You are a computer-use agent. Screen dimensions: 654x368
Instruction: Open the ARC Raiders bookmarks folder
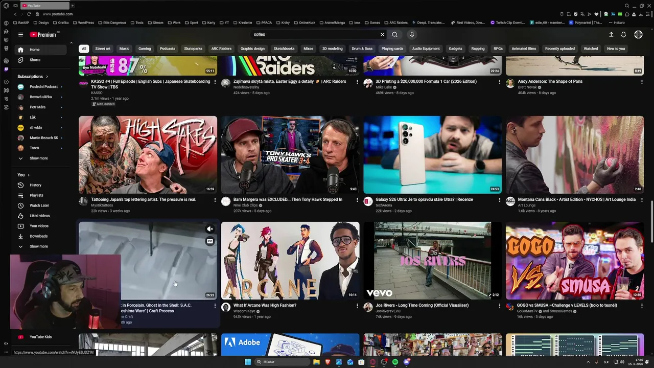396,22
